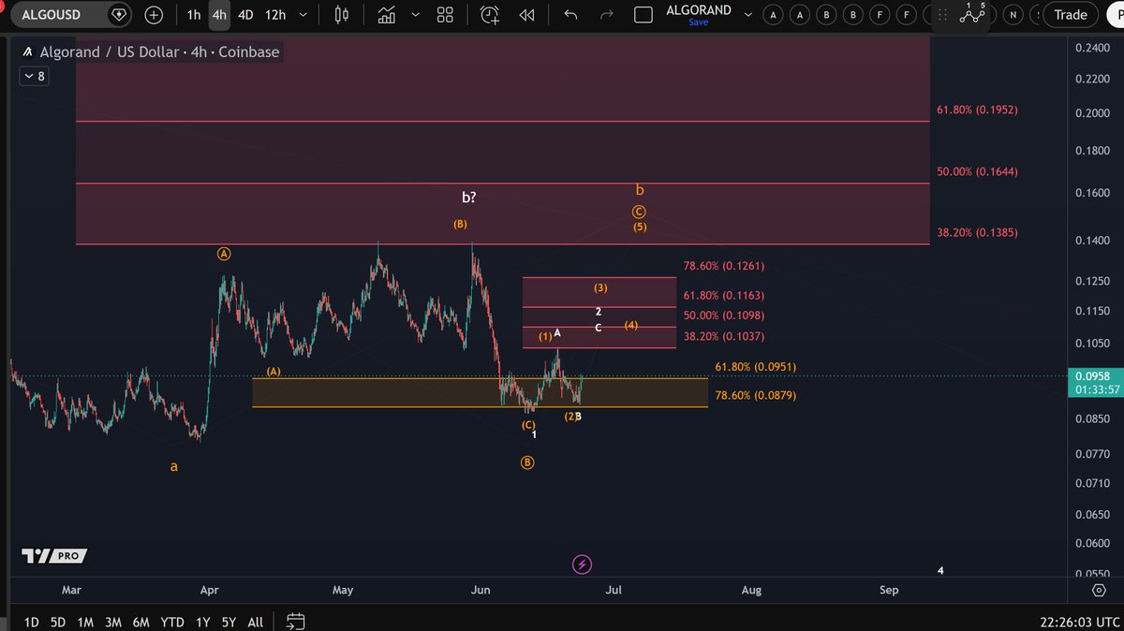Image resolution: width=1124 pixels, height=631 pixels.
Task: Select the 3M date range
Action: 113,622
